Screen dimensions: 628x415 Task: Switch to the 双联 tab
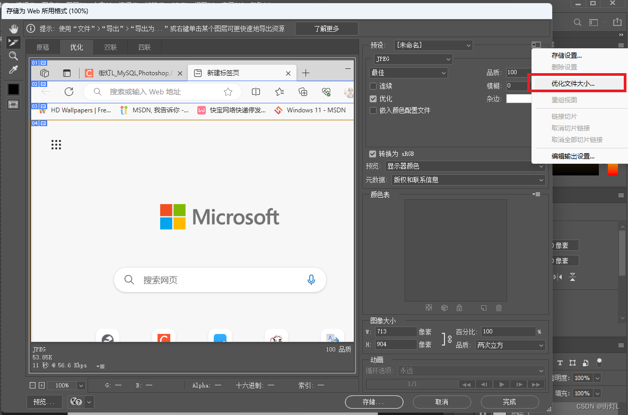pos(110,47)
